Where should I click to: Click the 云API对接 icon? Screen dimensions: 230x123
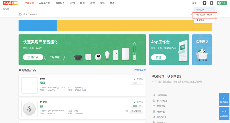point(154,117)
